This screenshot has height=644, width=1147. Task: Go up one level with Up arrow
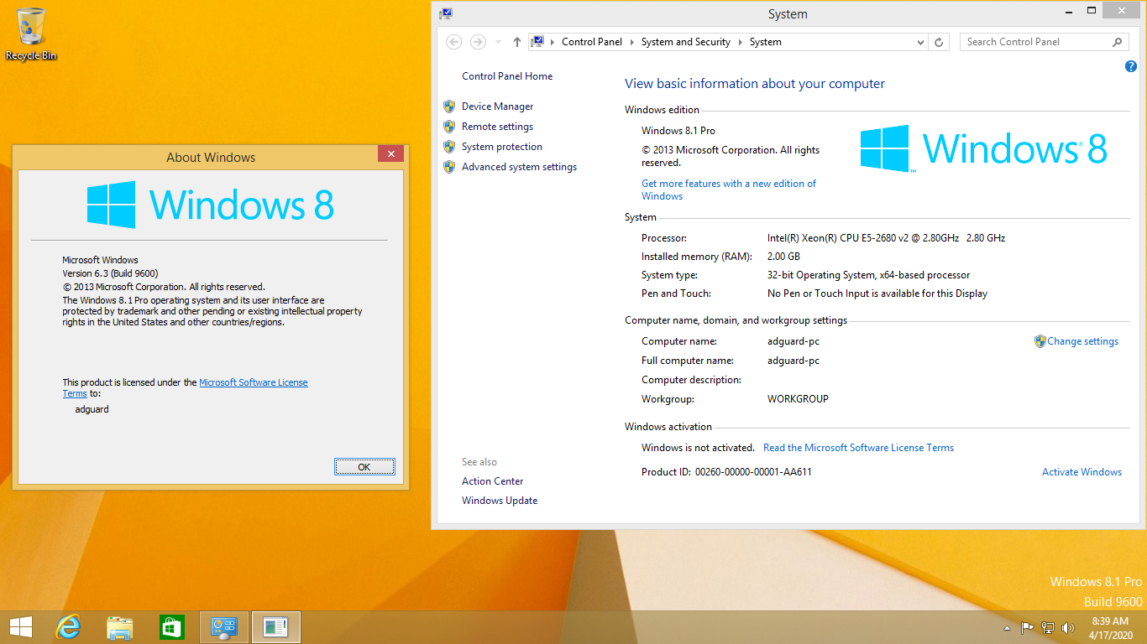click(x=517, y=42)
